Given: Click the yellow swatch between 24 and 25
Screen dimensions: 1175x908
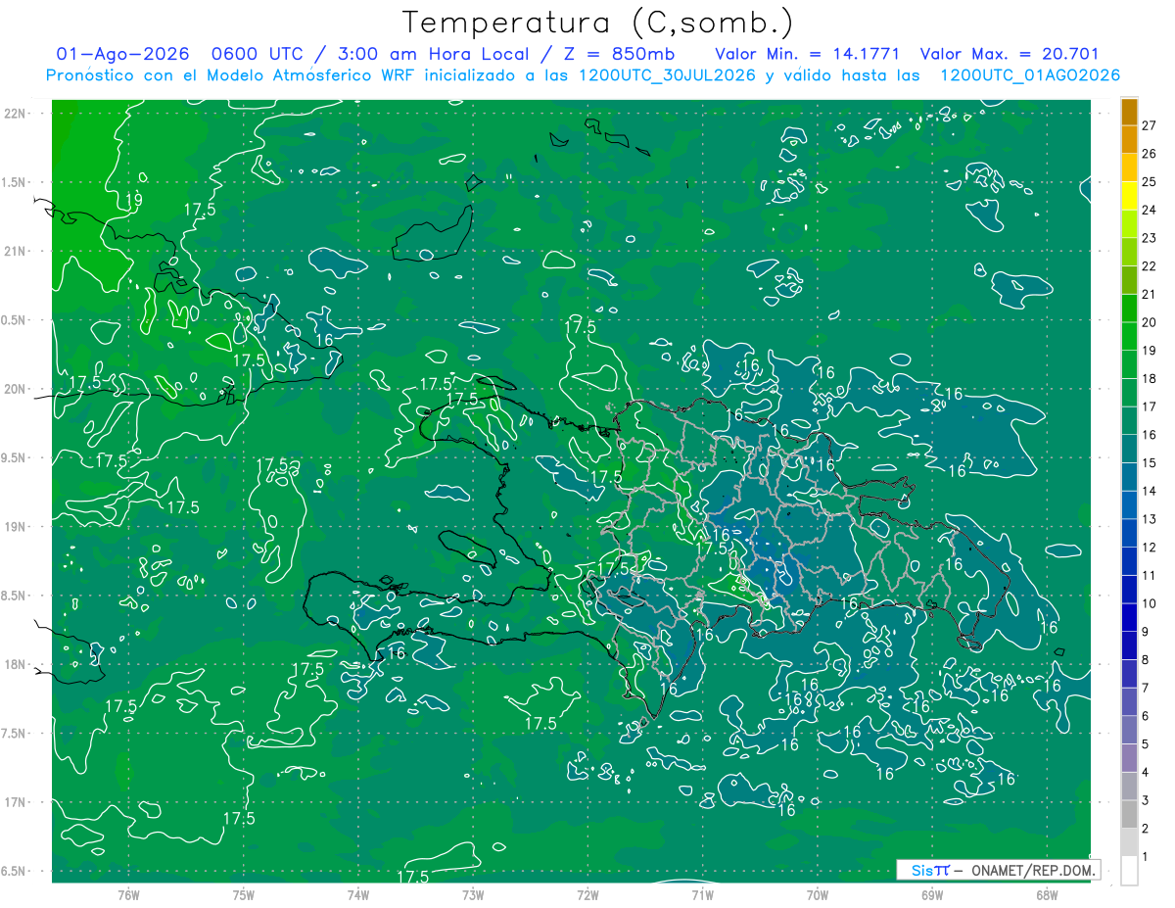Looking at the screenshot, I should [x=1129, y=195].
